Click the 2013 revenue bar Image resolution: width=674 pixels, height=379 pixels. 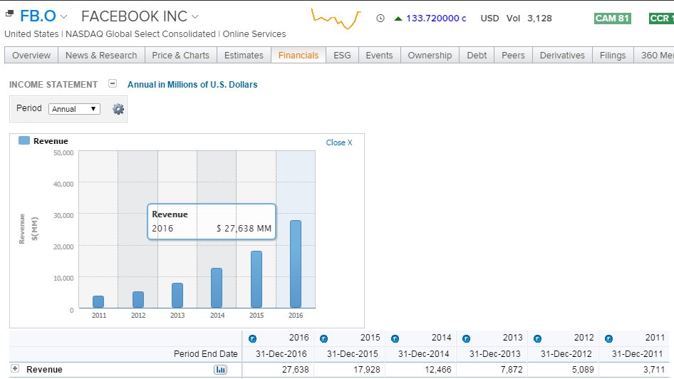[x=177, y=296]
